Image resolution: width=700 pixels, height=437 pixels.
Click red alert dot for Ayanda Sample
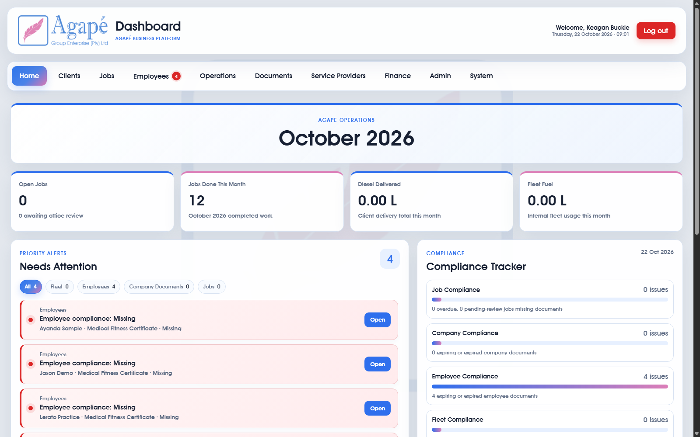31,320
